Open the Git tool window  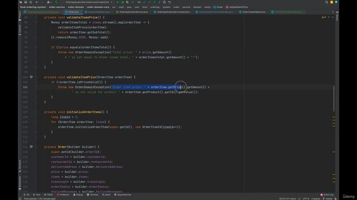point(27,194)
